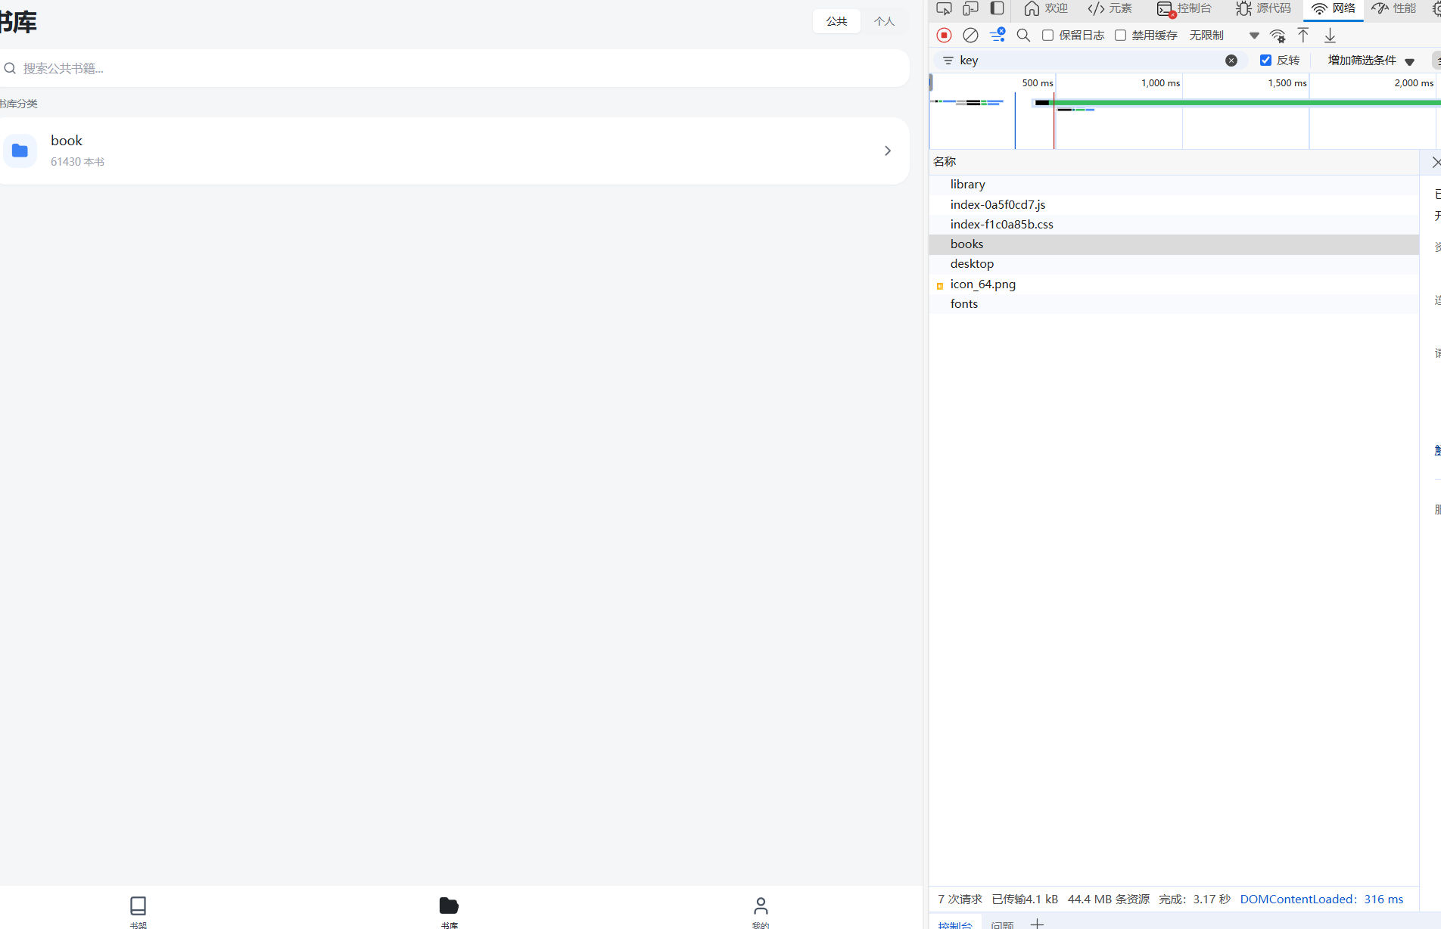Toggle the DevTools sidebar panel icon

pyautogui.click(x=997, y=9)
